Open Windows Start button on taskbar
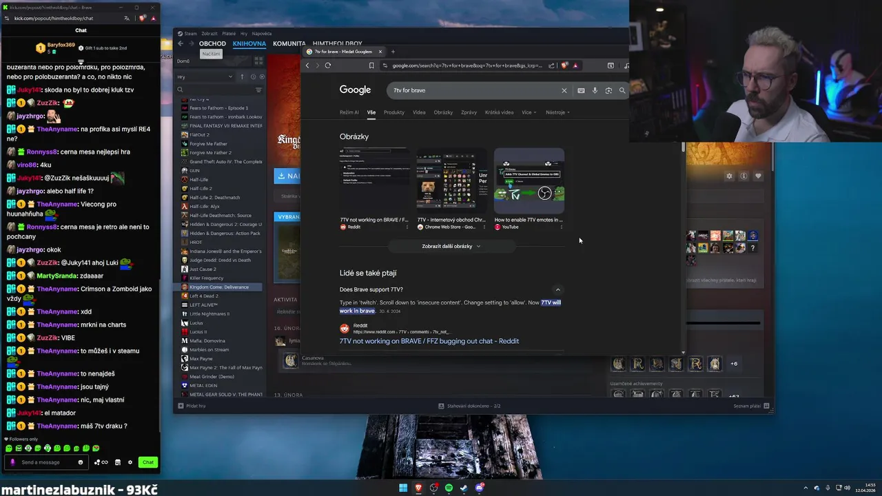Screen dimensions: 882x496 [x=403, y=488]
